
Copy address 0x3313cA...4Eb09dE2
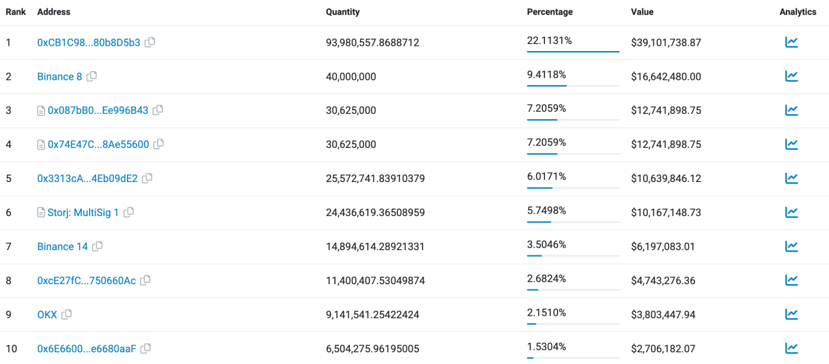click(147, 179)
